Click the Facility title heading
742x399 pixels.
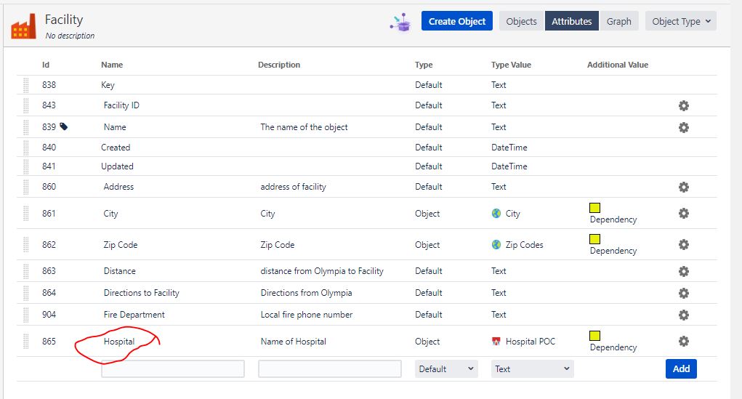point(64,20)
